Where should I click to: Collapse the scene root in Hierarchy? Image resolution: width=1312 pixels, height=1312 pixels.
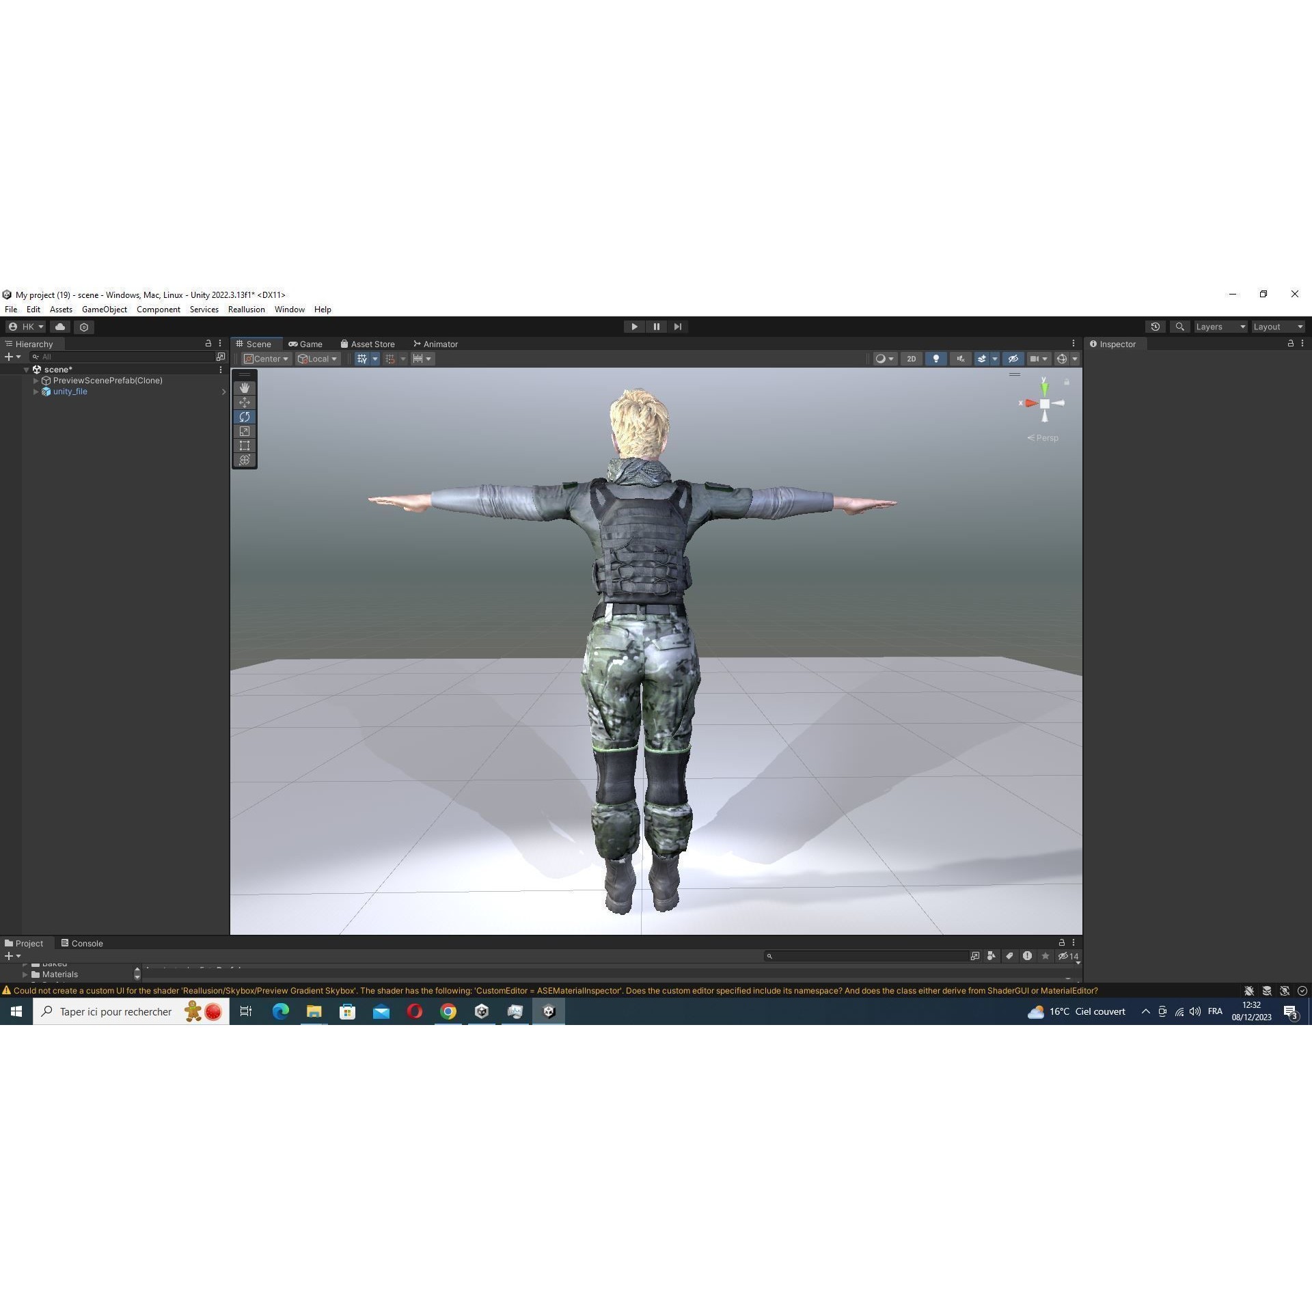coord(27,370)
